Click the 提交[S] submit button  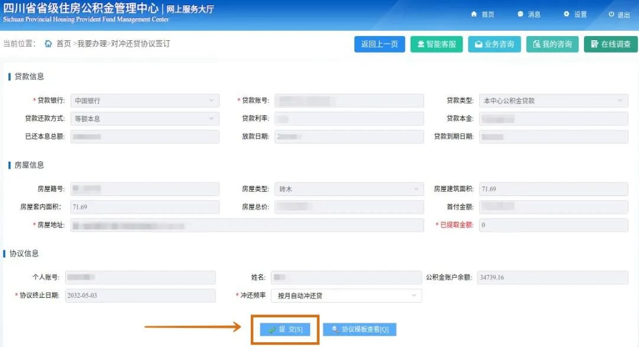[x=286, y=330]
